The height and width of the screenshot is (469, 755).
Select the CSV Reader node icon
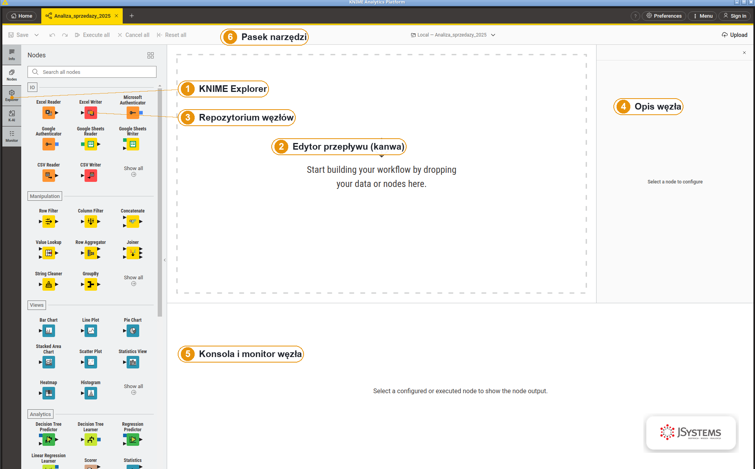coord(49,176)
